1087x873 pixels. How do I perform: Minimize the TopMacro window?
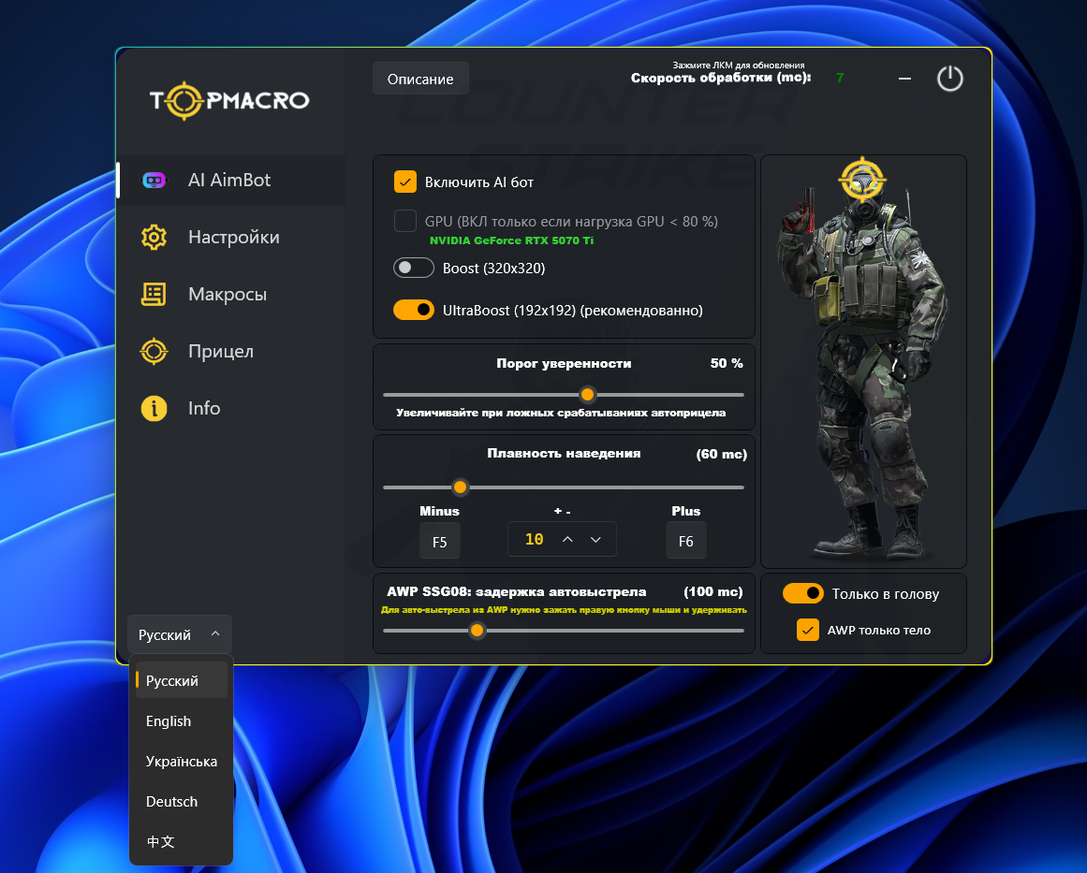[904, 79]
